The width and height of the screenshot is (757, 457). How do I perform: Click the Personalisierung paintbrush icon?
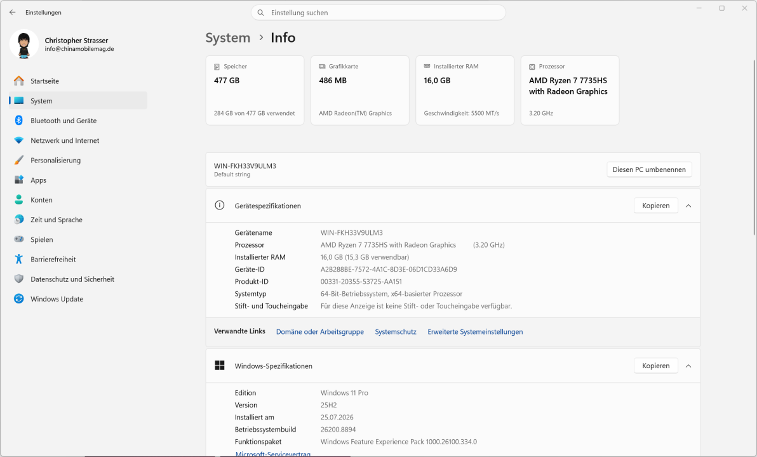(19, 160)
